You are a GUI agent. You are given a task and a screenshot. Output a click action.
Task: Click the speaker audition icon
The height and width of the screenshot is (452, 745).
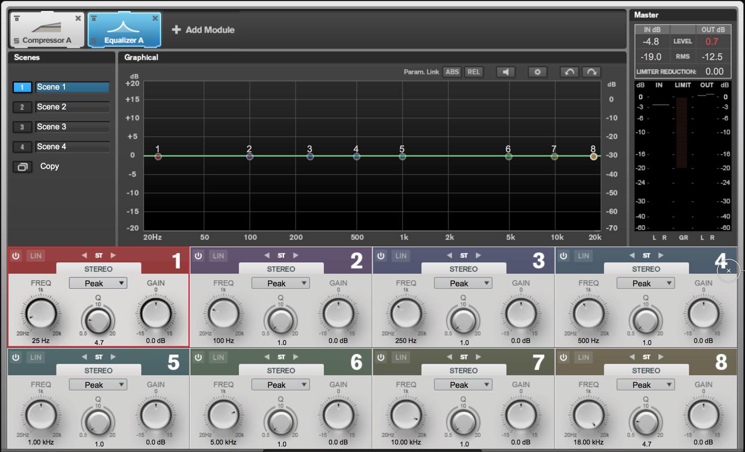(505, 72)
